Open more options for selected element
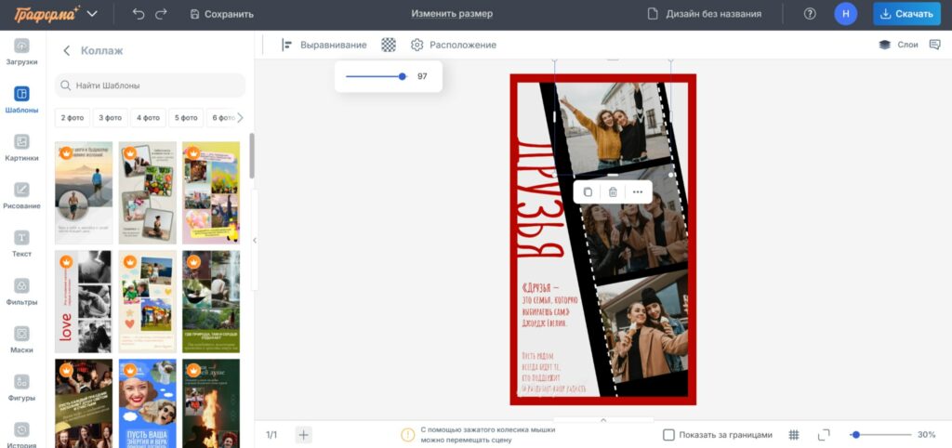The image size is (952, 448). pos(638,191)
